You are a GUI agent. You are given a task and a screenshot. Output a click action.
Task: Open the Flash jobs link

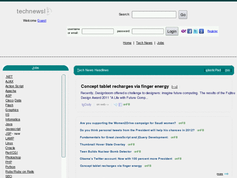tap(9, 105)
